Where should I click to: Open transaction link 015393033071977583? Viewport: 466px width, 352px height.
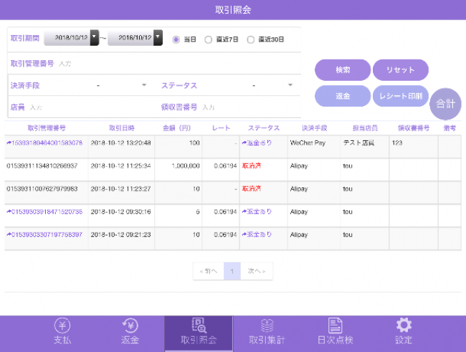[x=44, y=235]
